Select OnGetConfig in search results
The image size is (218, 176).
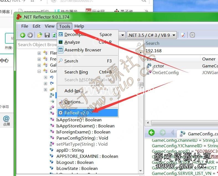tap(165, 73)
